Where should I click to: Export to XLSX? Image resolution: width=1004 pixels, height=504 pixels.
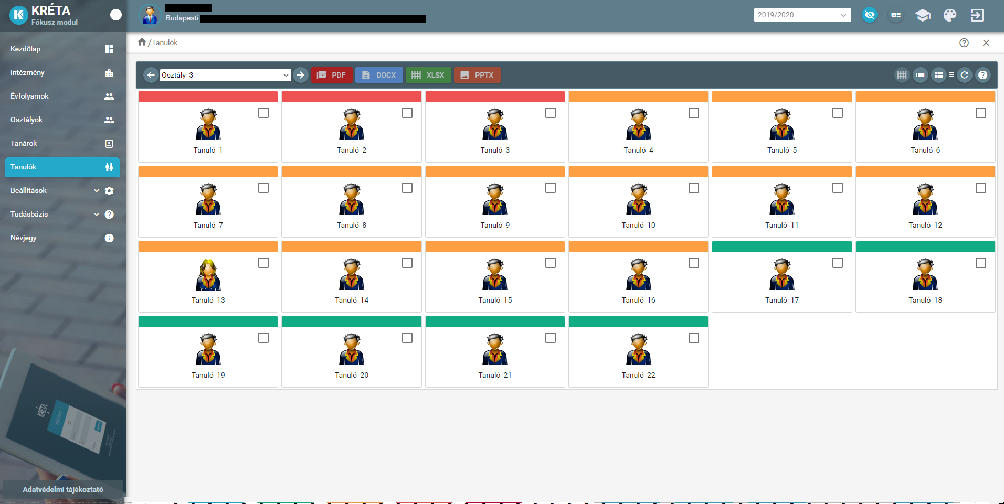pos(428,75)
